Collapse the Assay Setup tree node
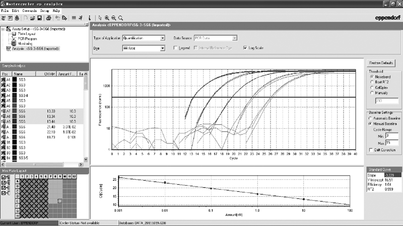403x226 pixels. tap(3, 29)
